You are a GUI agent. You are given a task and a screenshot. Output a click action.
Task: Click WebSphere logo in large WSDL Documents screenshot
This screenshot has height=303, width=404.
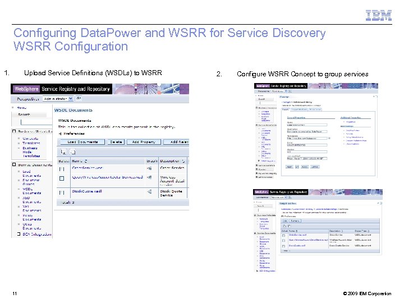[26, 89]
